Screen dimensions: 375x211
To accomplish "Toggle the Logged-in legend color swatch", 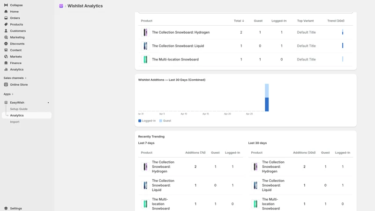I will [140, 121].
